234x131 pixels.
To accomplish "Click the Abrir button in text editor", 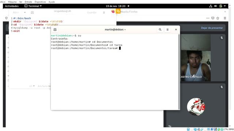I will click(x=16, y=12).
